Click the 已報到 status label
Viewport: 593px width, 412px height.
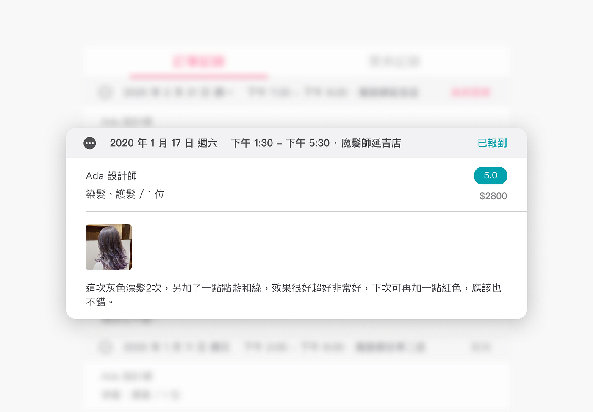point(492,143)
